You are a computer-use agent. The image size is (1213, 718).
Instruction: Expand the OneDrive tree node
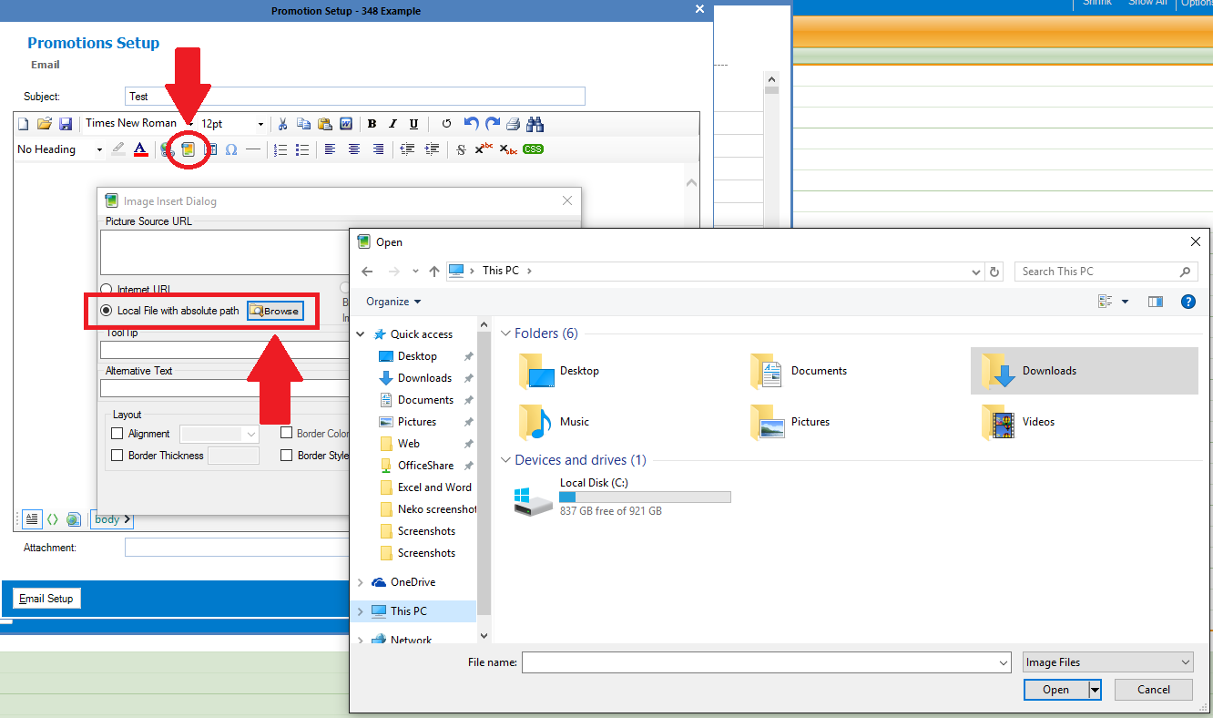pos(361,582)
